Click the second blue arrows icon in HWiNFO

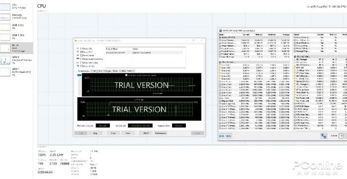(x=229, y=136)
